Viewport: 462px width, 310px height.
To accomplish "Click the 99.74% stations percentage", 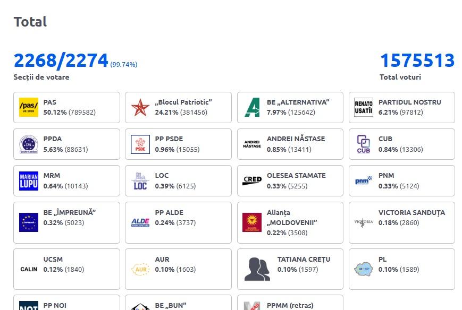I will [x=124, y=64].
